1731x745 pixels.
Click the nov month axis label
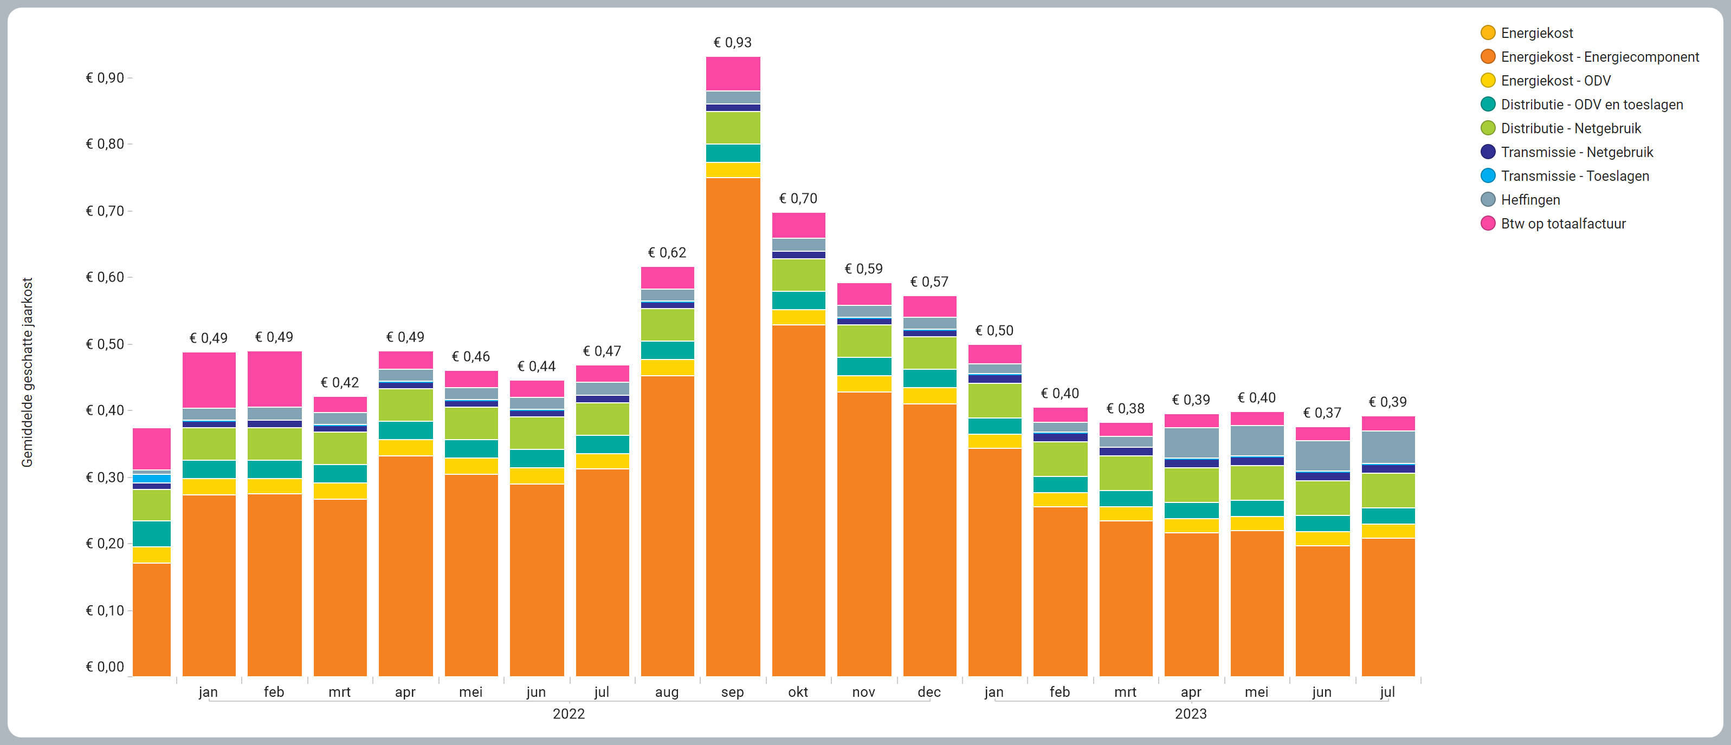[863, 692]
